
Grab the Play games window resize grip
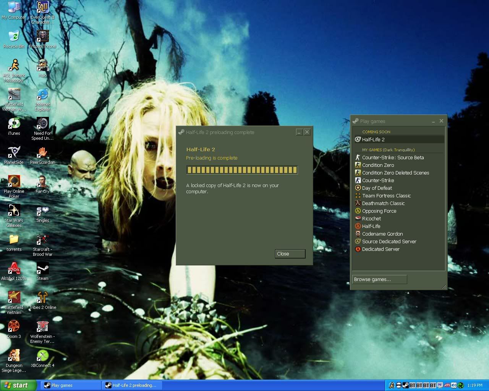tap(444, 287)
